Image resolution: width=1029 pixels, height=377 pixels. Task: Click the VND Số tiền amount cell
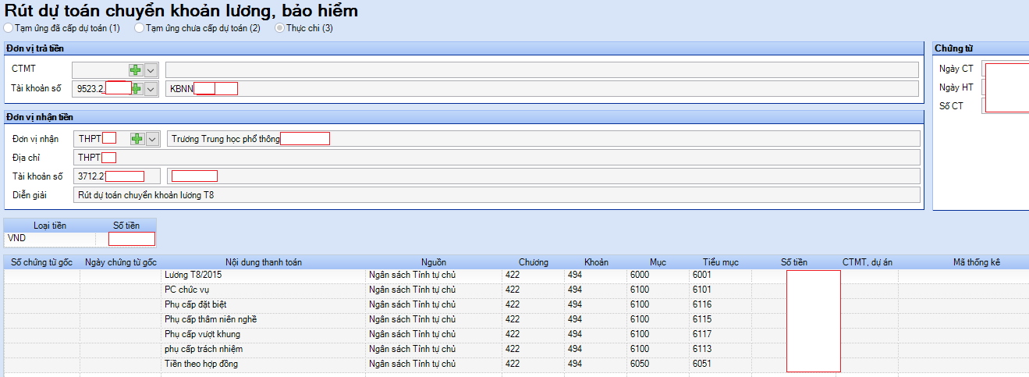click(x=131, y=239)
